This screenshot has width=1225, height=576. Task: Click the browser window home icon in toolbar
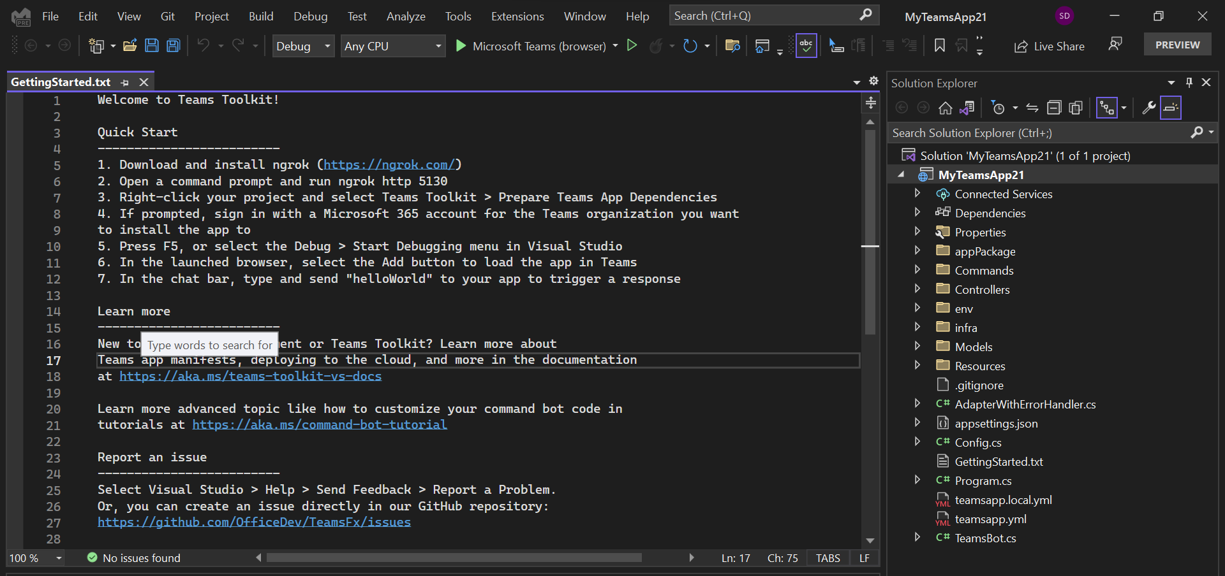point(762,46)
